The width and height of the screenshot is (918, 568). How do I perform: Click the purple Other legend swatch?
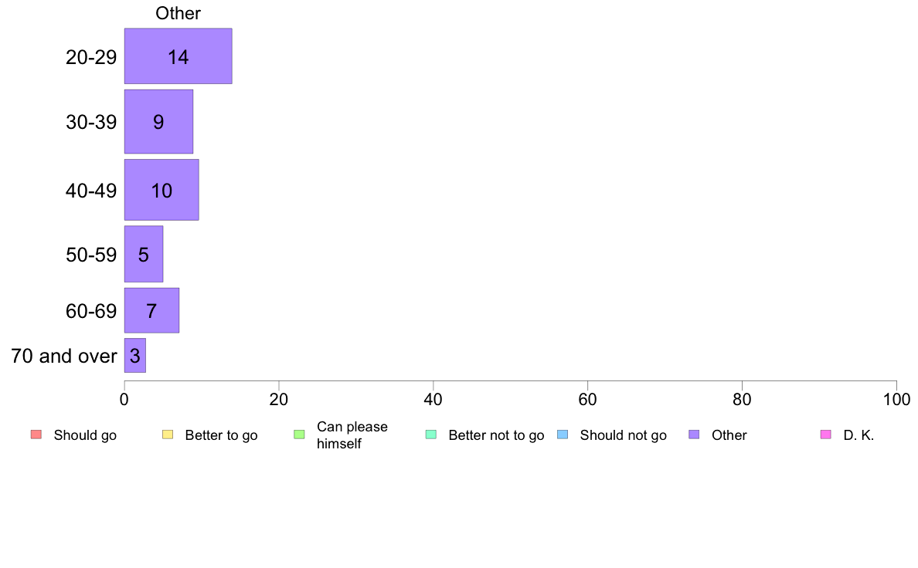pos(694,434)
